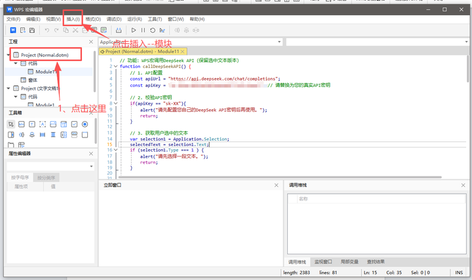Click the Redo arrow in the toolbar

click(x=56, y=30)
